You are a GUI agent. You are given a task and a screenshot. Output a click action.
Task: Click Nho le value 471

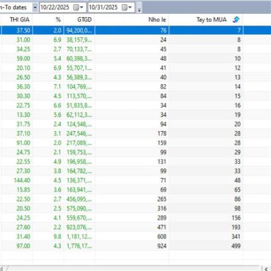pos(162,227)
